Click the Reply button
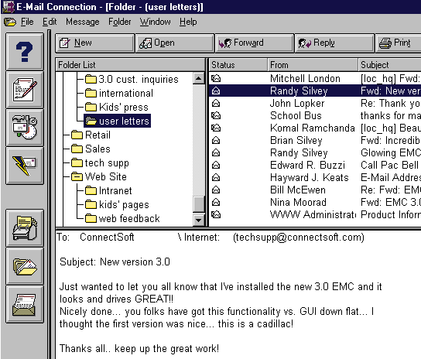Screen dimensions: 421x359 334,43
